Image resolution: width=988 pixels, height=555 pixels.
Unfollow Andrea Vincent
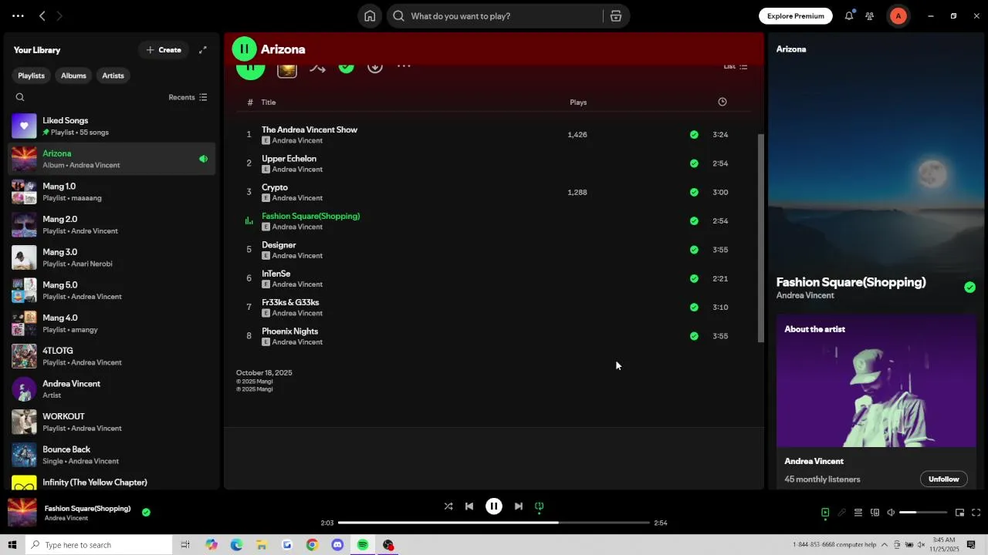(943, 479)
